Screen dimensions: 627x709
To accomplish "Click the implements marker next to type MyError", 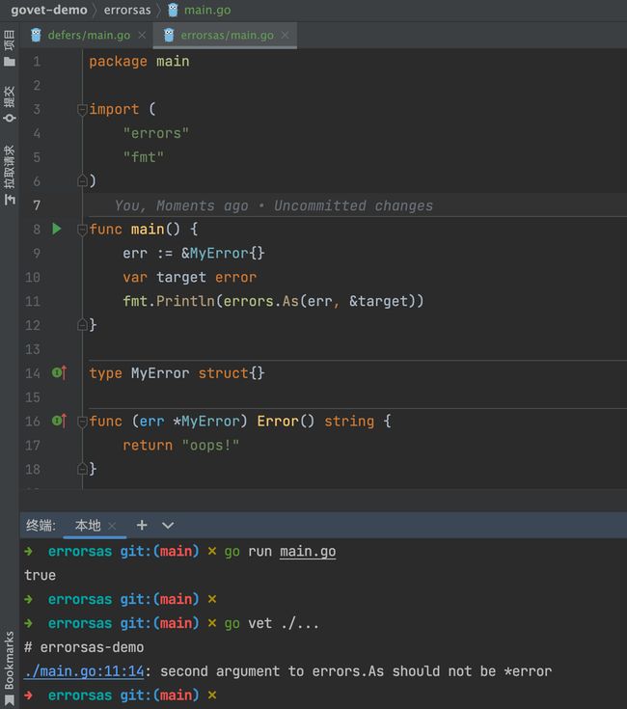I will coord(59,373).
